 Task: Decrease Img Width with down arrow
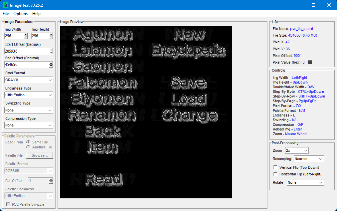tap(26, 37)
